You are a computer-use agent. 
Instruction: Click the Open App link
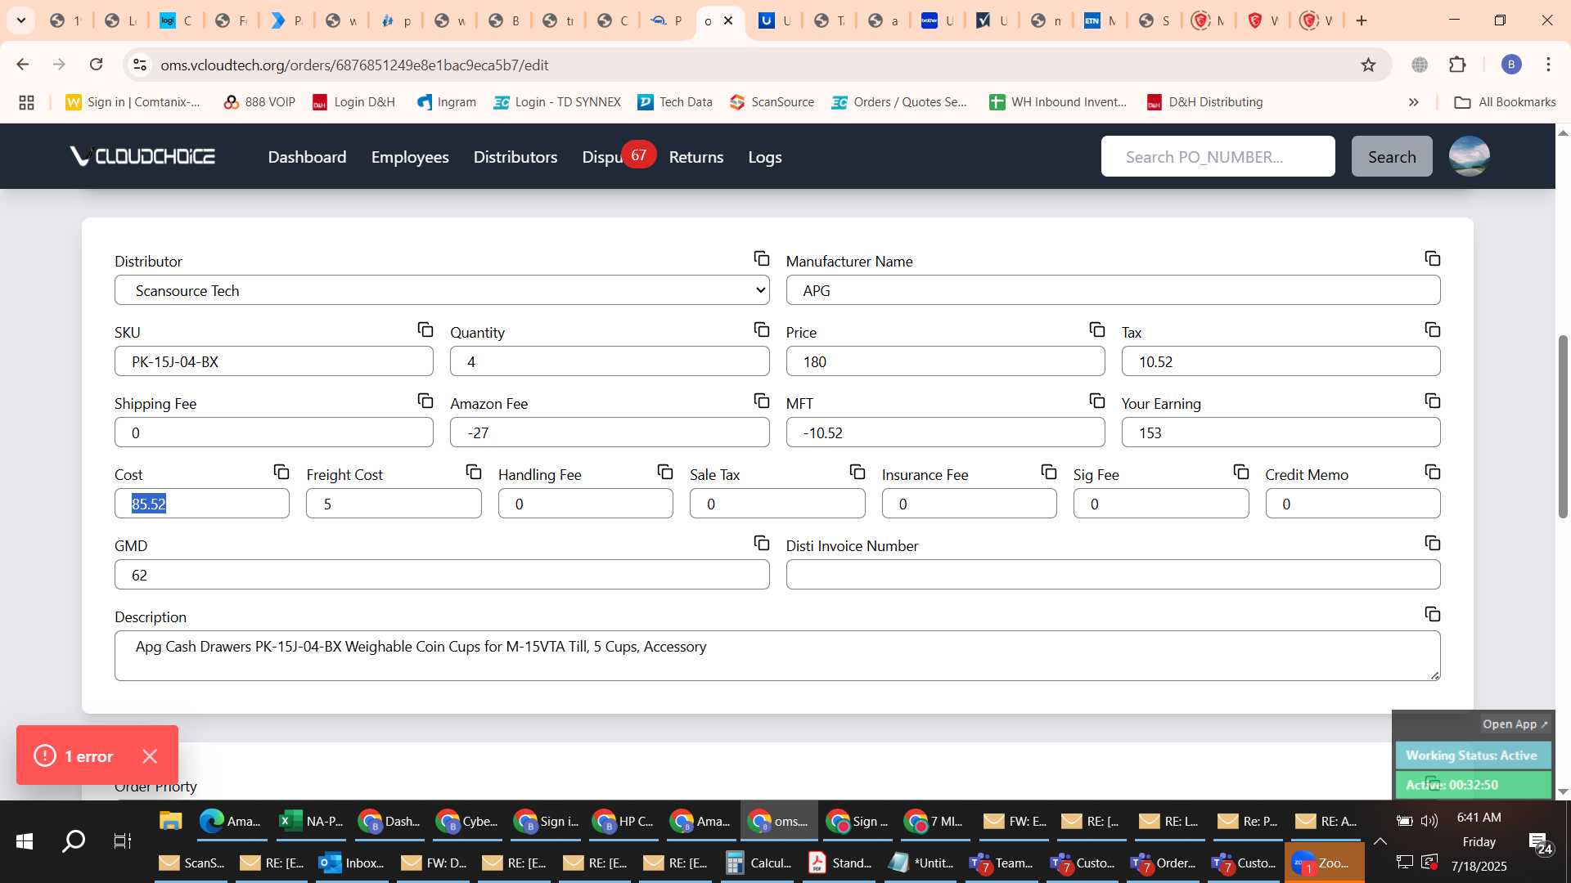(x=1515, y=724)
